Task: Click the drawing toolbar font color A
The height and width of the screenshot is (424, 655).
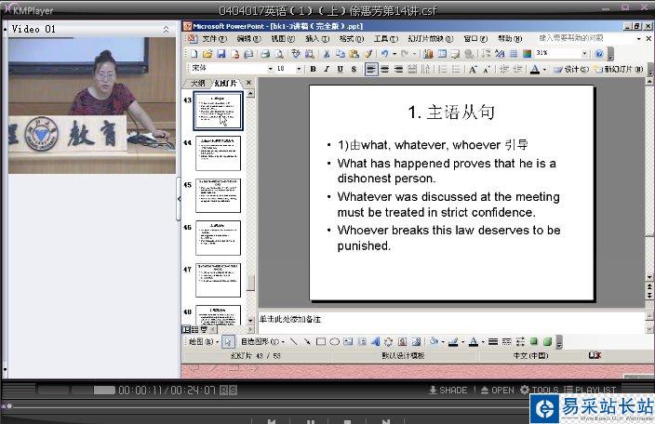Action: 474,342
